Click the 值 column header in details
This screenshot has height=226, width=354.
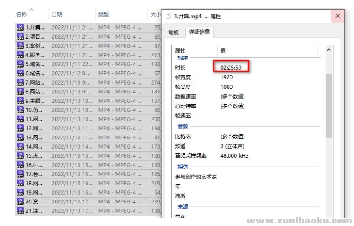point(223,51)
